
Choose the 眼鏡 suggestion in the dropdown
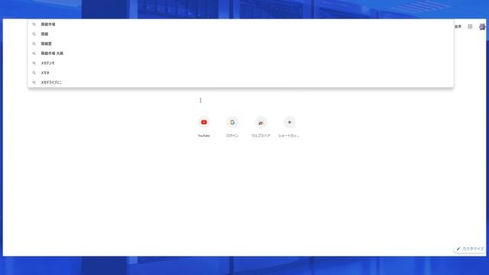[x=241, y=34]
